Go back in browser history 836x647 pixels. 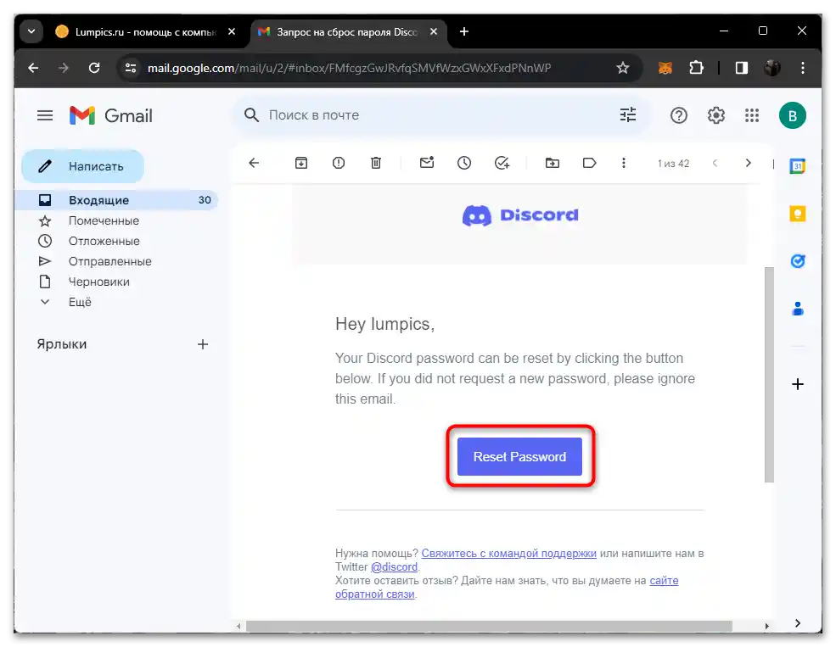point(33,68)
